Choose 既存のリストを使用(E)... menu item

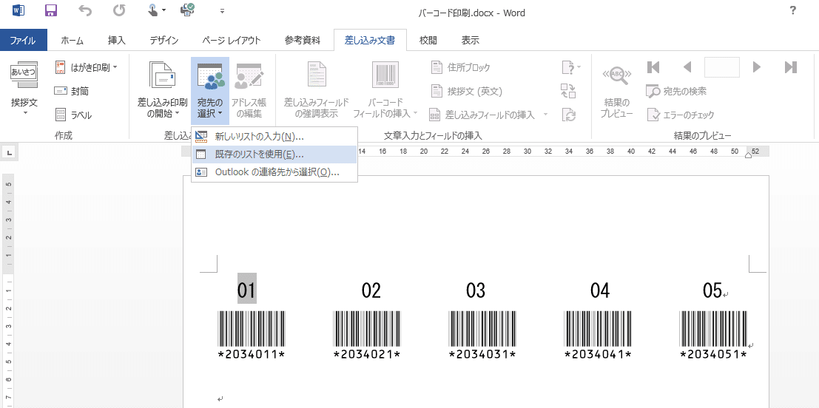pos(274,154)
